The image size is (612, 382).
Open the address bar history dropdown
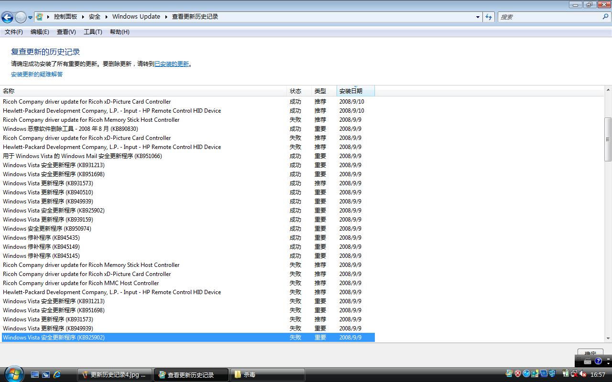point(478,17)
